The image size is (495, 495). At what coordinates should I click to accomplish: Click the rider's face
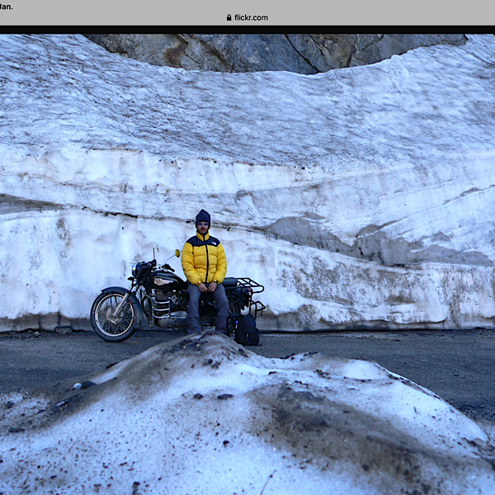(203, 227)
